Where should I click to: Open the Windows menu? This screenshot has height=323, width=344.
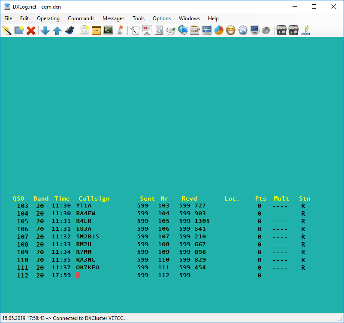click(189, 18)
